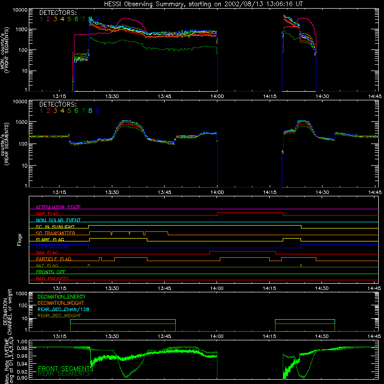
Task: Click 1.00 y-axis label on livetime plot
Action: [22, 342]
